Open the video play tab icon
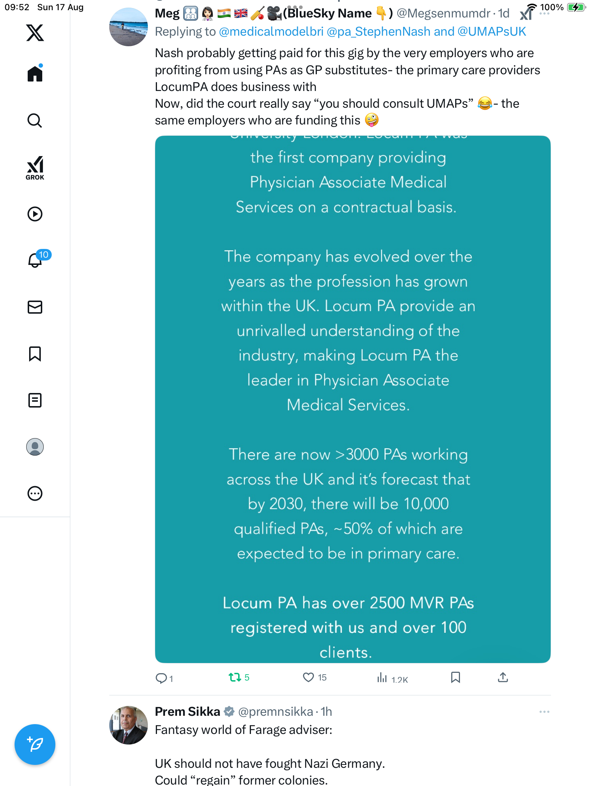Image resolution: width=590 pixels, height=786 pixels. 35,214
